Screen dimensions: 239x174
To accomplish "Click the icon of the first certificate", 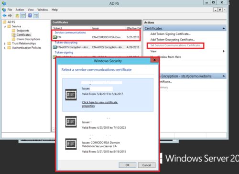I will pos(71,95).
